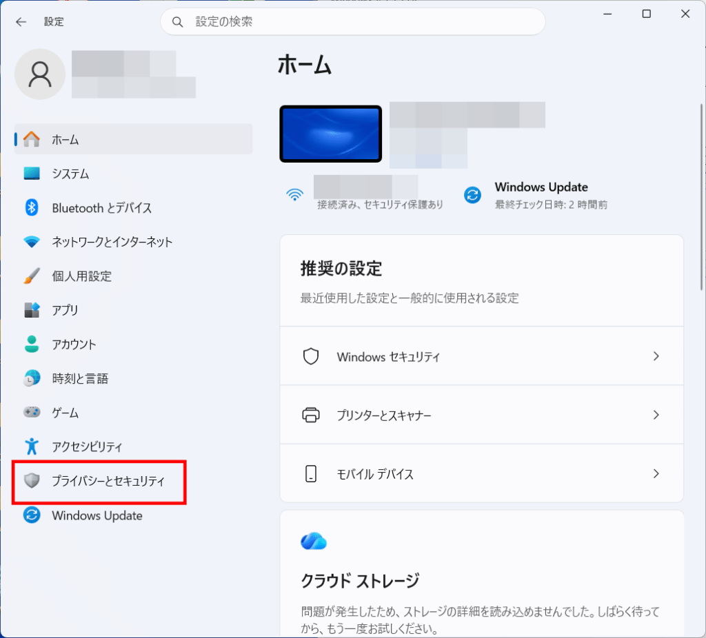Select the アクセシビリティ icon

[x=32, y=446]
